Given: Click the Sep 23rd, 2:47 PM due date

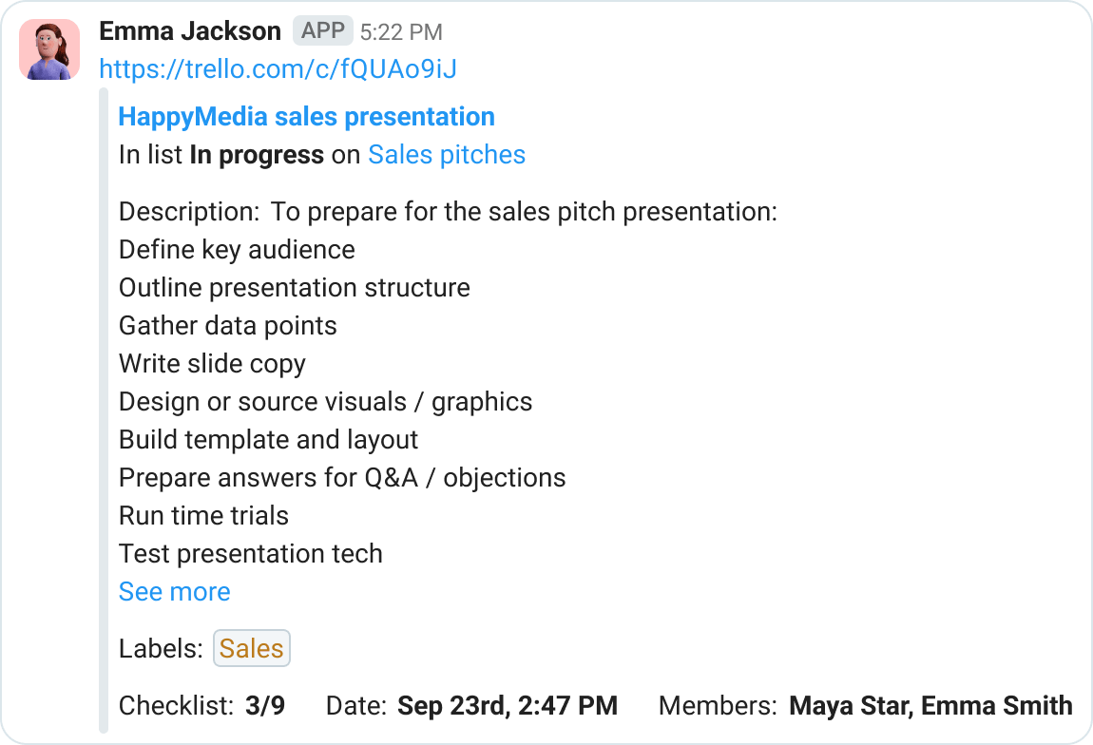Looking at the screenshot, I should [508, 705].
